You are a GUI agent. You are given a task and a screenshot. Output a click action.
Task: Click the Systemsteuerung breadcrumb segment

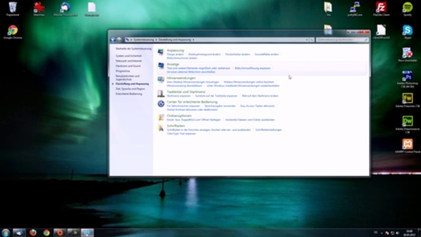144,39
